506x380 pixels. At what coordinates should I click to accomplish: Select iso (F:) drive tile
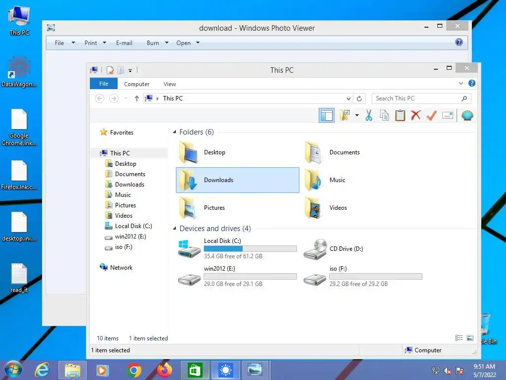pos(363,276)
